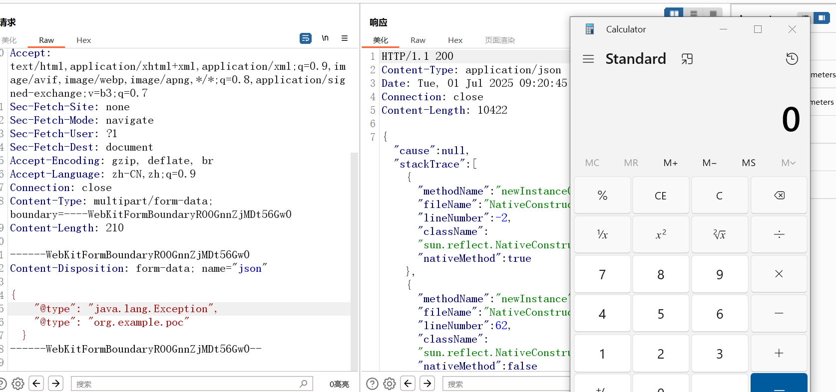
Task: Click Calculator CE button
Action: 661,195
